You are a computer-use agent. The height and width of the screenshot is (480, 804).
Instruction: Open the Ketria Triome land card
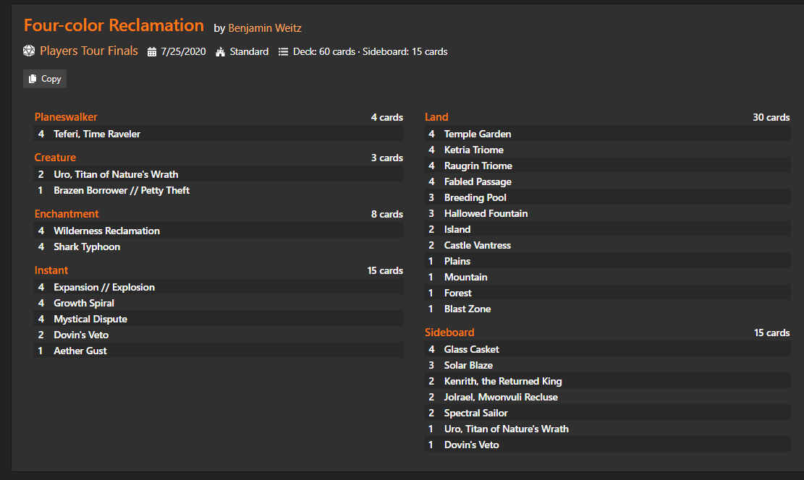point(474,150)
